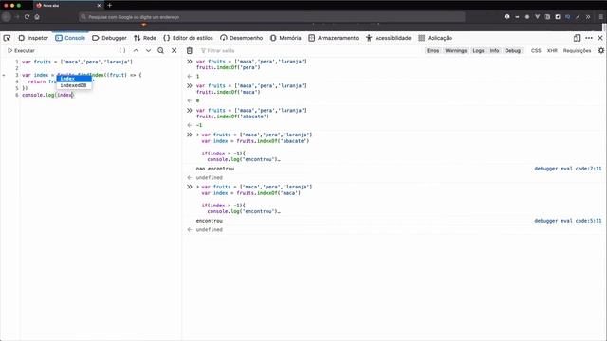Open the Desempenho tab
The height and width of the screenshot is (341, 607).
point(242,38)
